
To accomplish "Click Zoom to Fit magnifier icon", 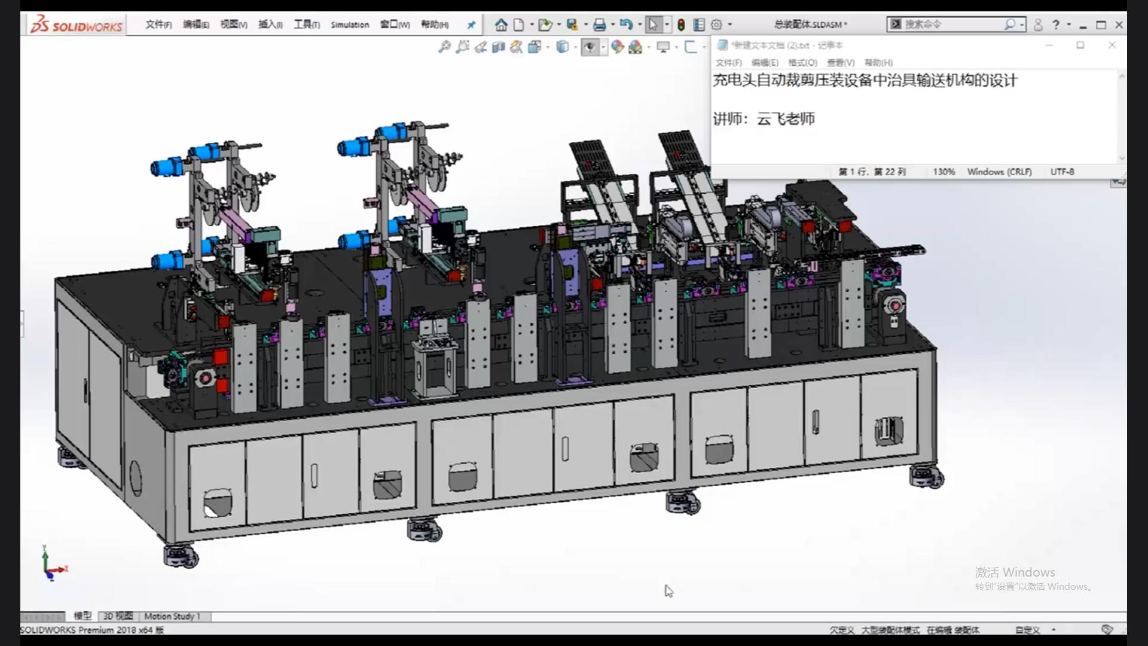I will 444,47.
